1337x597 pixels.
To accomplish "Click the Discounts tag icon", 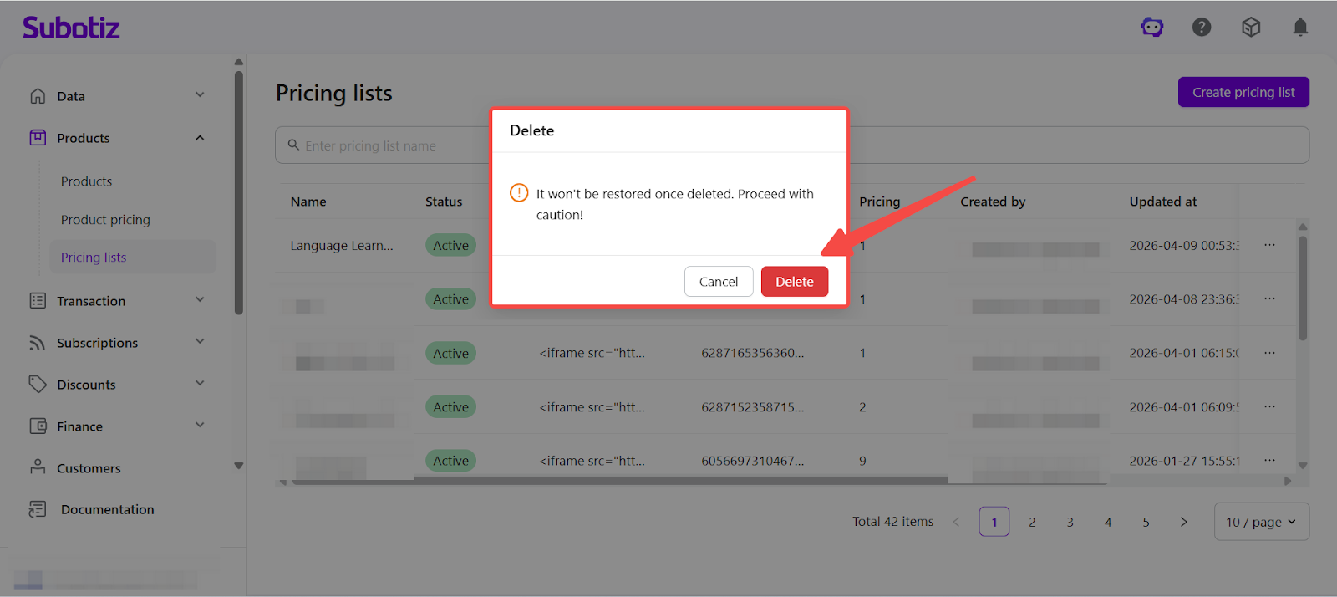I will [x=38, y=385].
